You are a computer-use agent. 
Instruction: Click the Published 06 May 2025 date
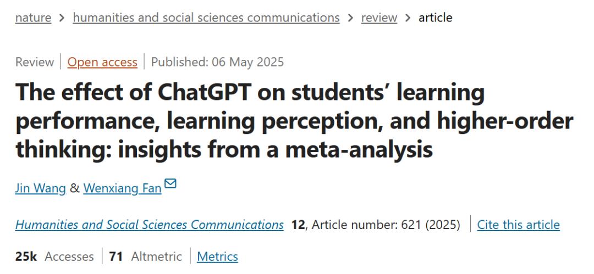click(x=217, y=62)
